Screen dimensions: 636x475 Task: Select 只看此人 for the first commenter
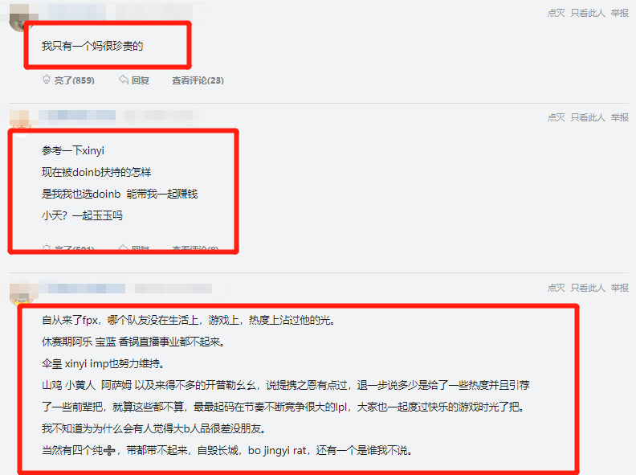pos(588,13)
